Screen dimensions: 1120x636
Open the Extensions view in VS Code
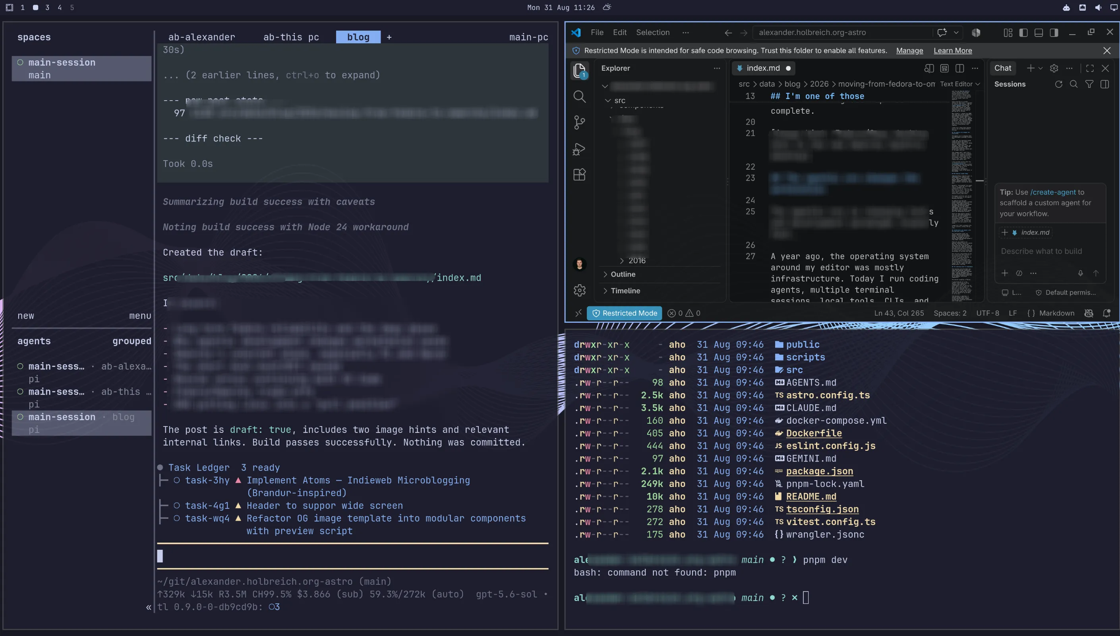click(x=579, y=175)
